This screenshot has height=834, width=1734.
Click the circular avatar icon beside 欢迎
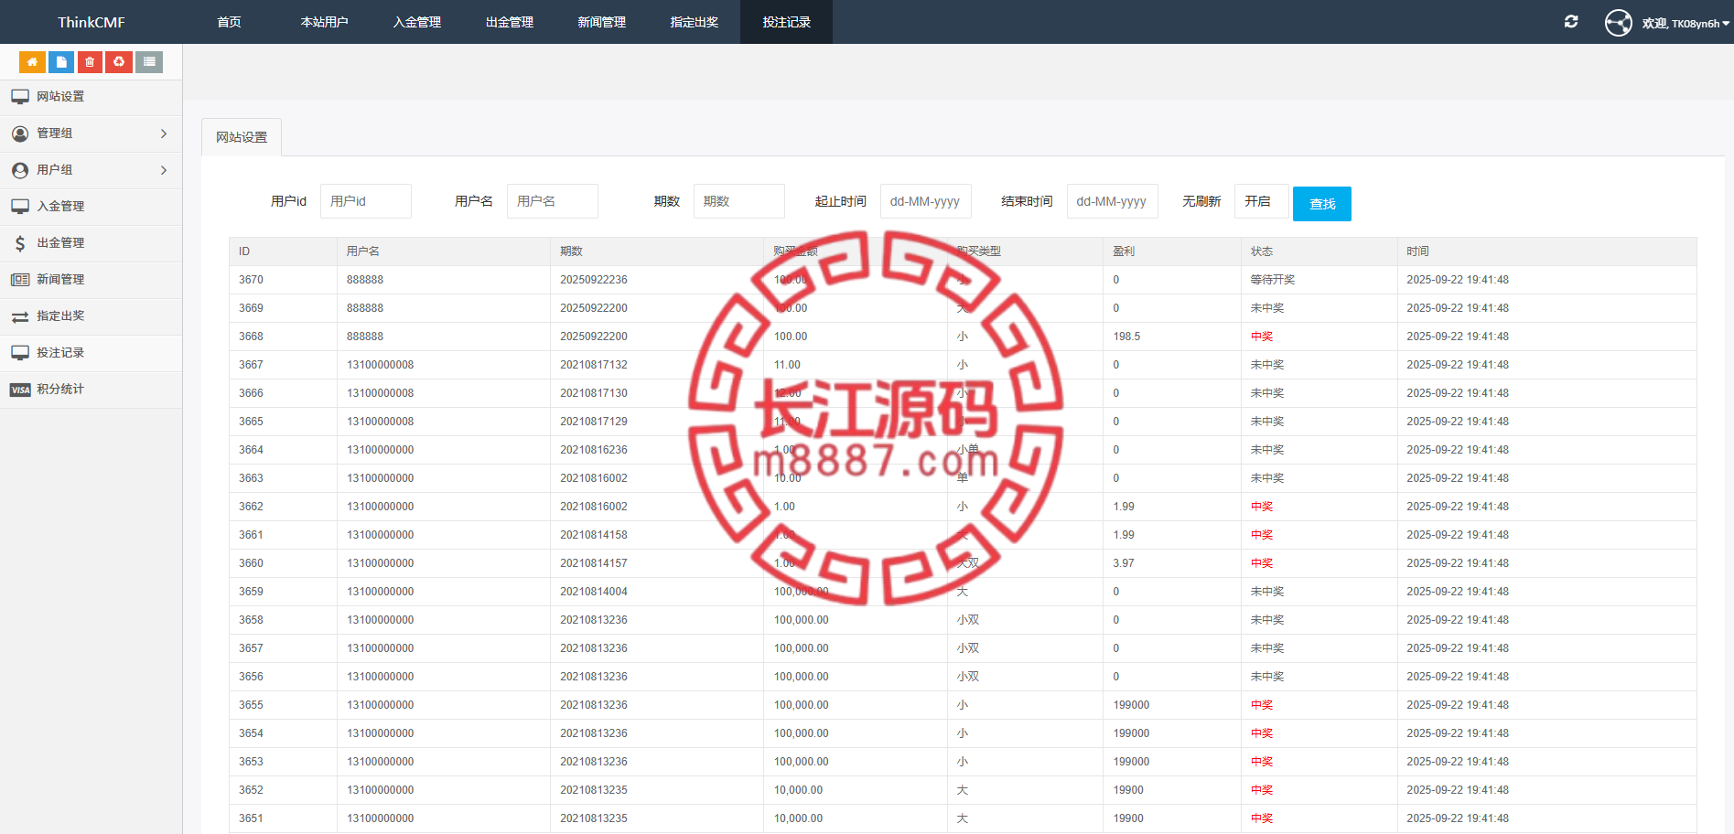click(1618, 22)
